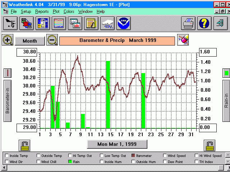Enable the Wind Dir checkbox
This screenshot has height=172, width=230.
coord(7,162)
